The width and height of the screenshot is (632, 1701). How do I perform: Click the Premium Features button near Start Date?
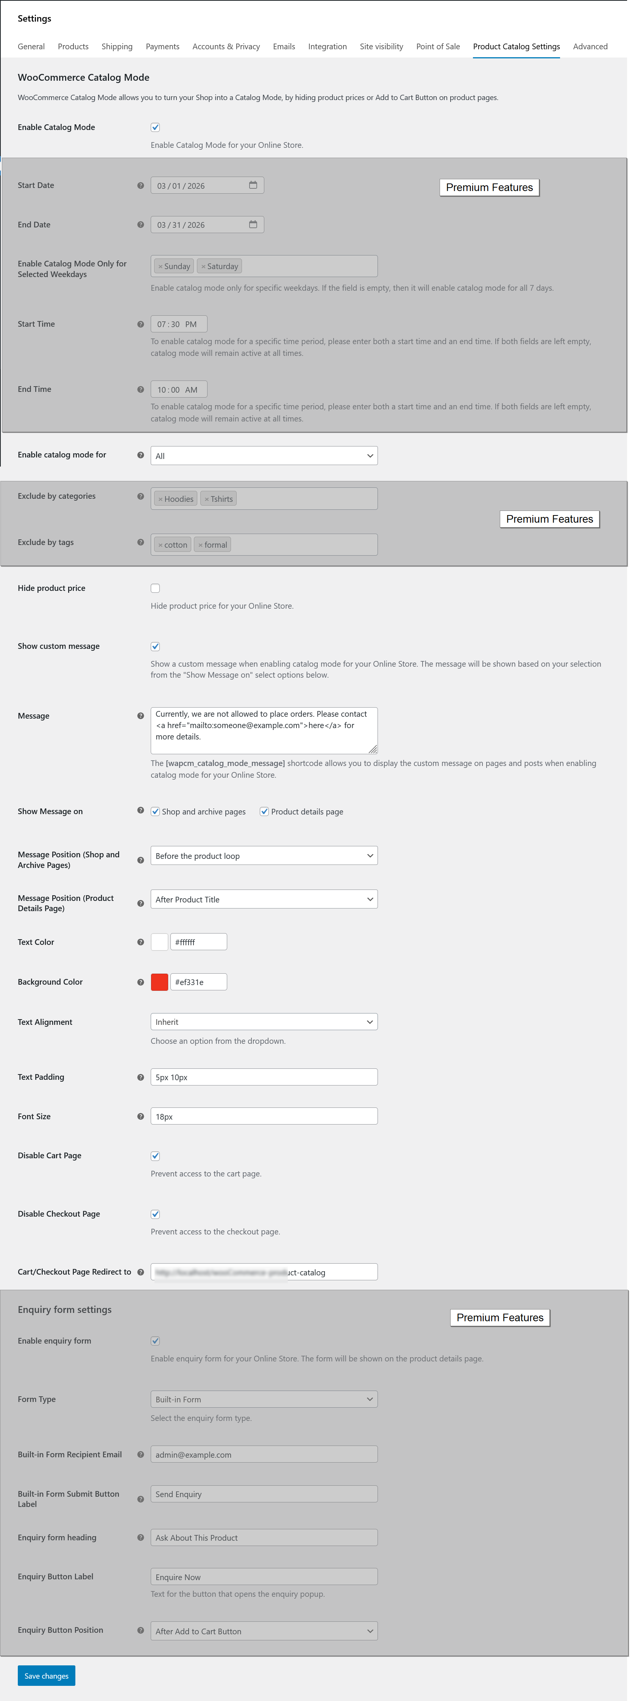(x=489, y=188)
